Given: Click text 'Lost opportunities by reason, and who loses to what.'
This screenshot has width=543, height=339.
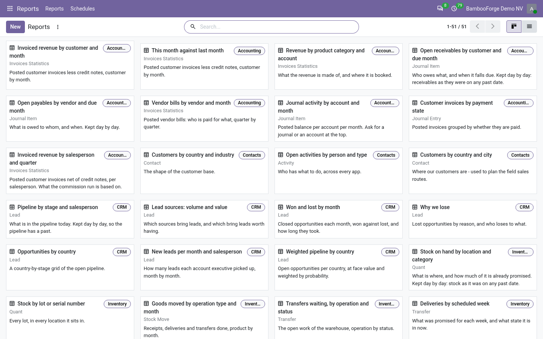Looking at the screenshot, I should coord(469,224).
